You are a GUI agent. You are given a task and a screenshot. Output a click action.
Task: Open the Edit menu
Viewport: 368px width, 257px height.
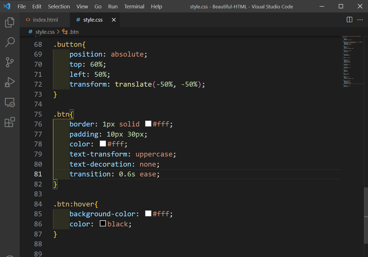(37, 6)
